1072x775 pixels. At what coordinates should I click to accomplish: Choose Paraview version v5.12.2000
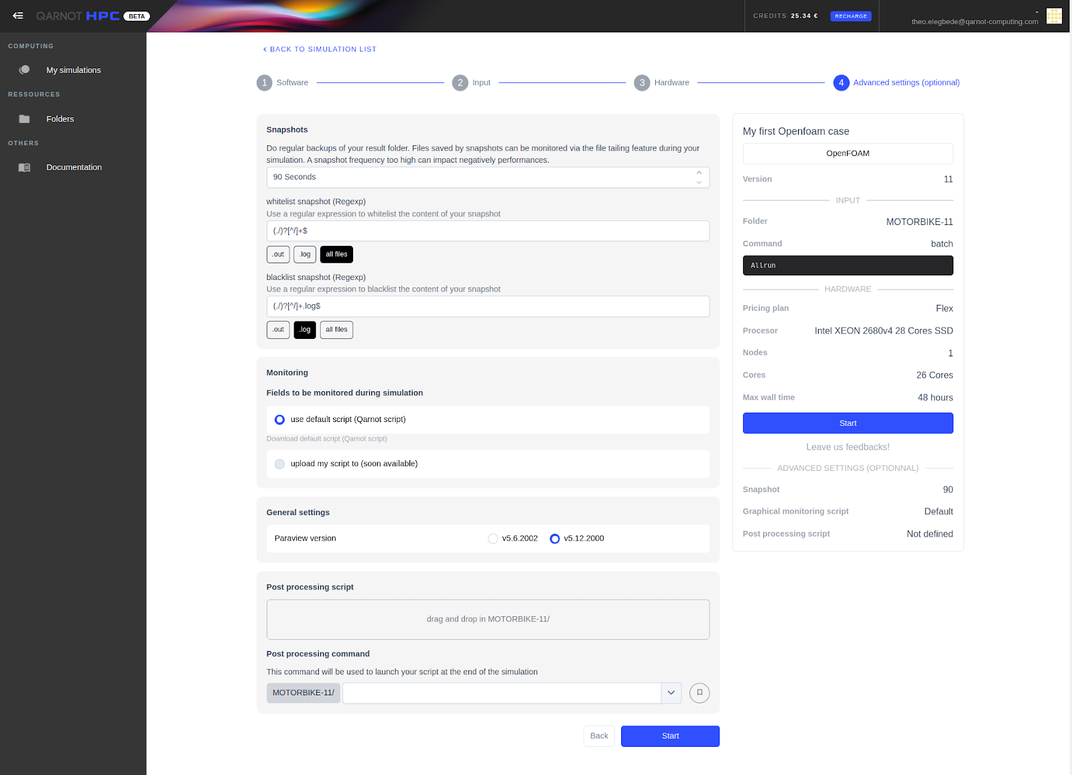point(555,539)
